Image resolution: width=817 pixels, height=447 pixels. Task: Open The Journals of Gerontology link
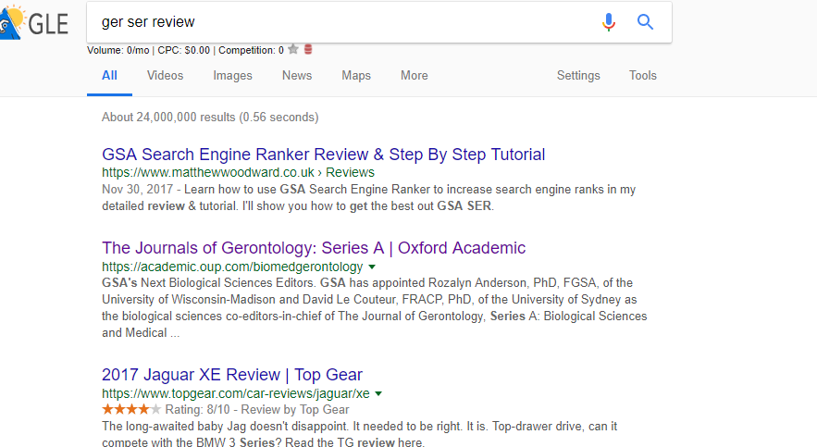314,248
